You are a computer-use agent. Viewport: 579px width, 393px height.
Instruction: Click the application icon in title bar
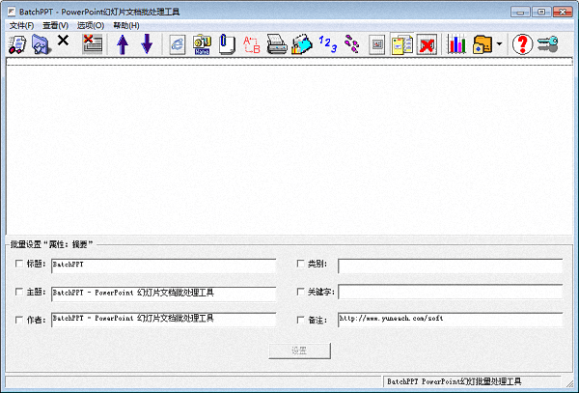(12, 12)
